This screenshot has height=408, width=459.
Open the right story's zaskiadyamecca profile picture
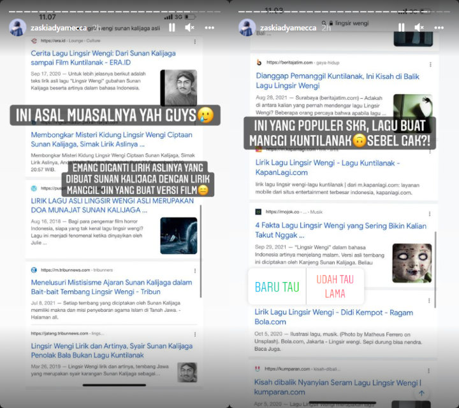[247, 28]
